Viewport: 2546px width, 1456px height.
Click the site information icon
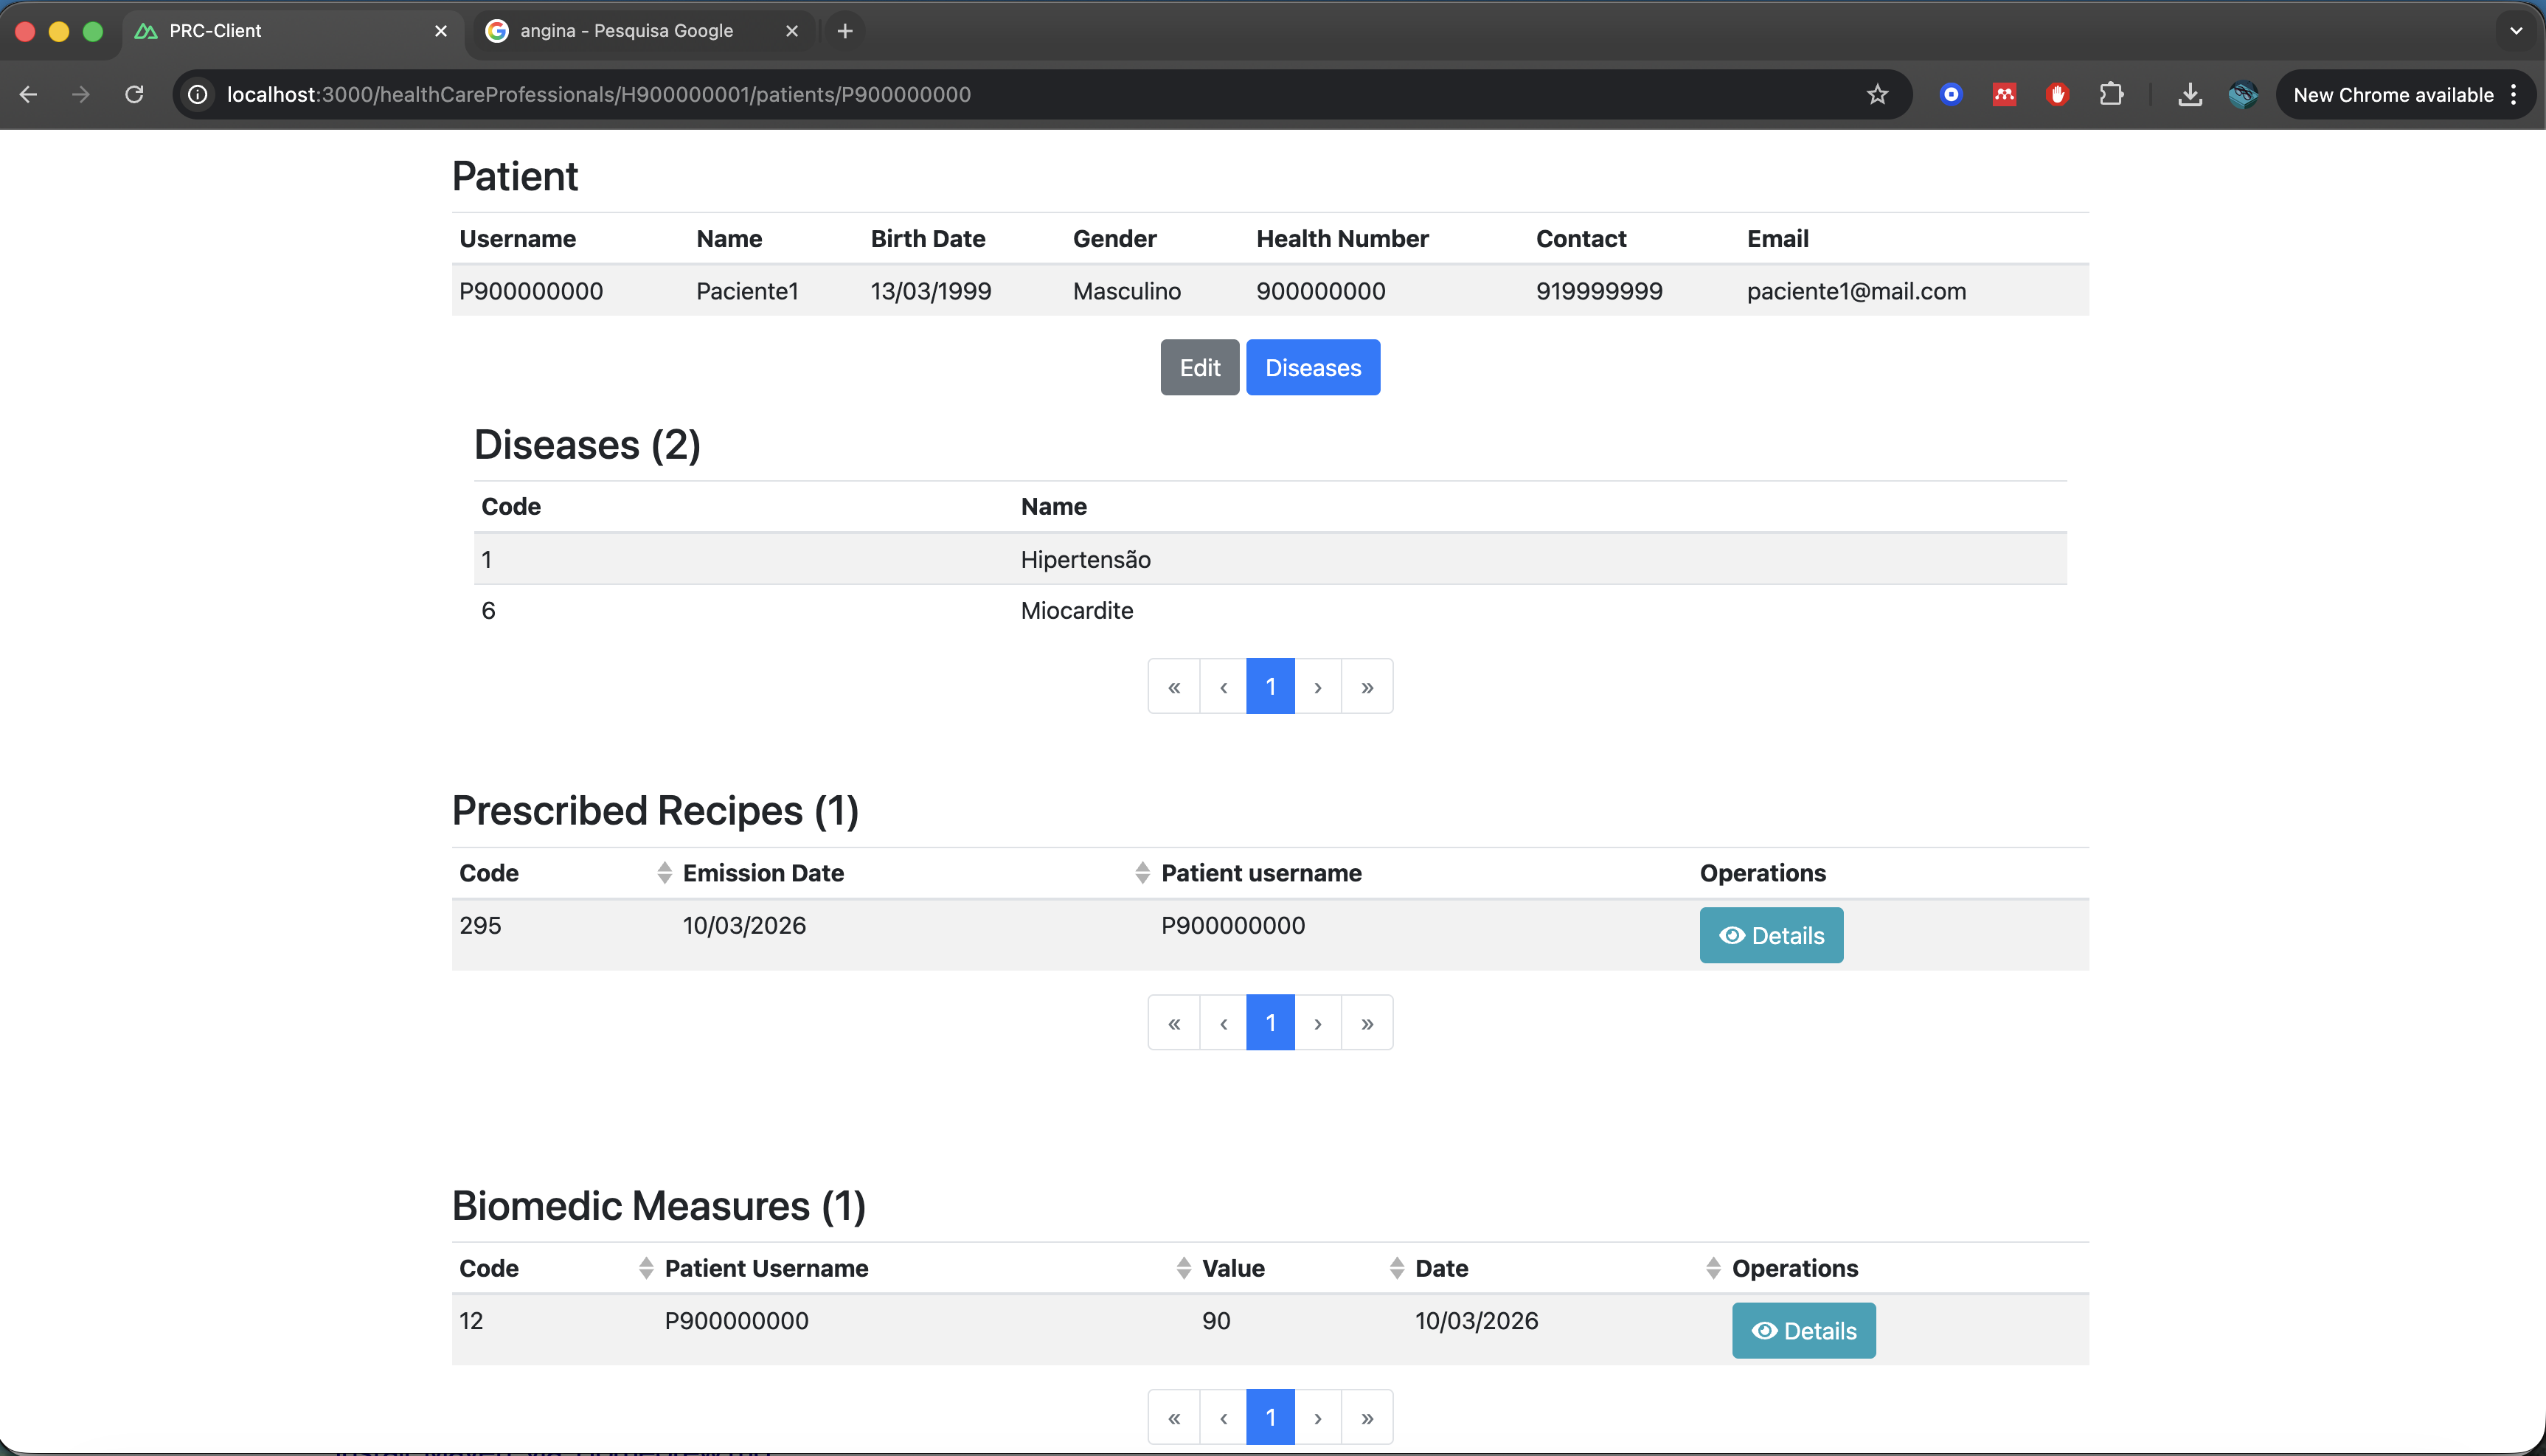pos(198,94)
